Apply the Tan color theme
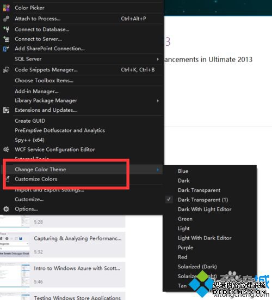This screenshot has height=300, width=272. tap(182, 286)
